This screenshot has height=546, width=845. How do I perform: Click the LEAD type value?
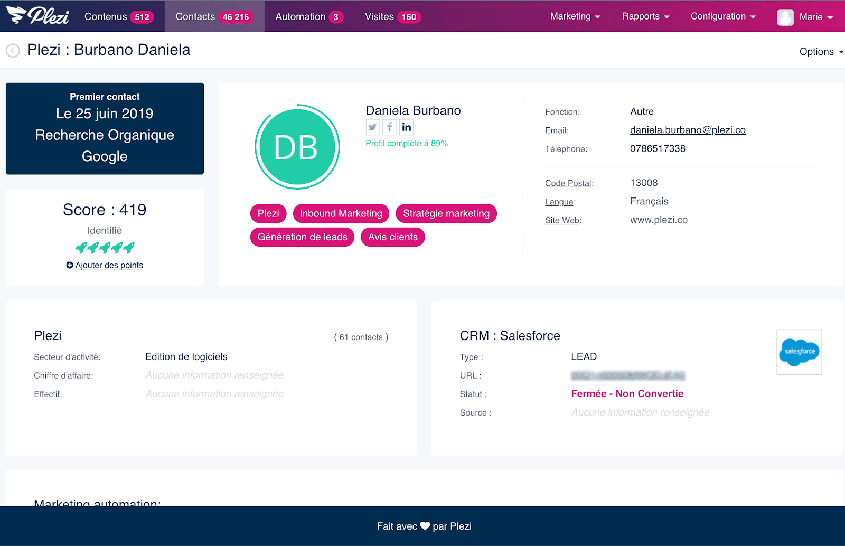coord(584,356)
